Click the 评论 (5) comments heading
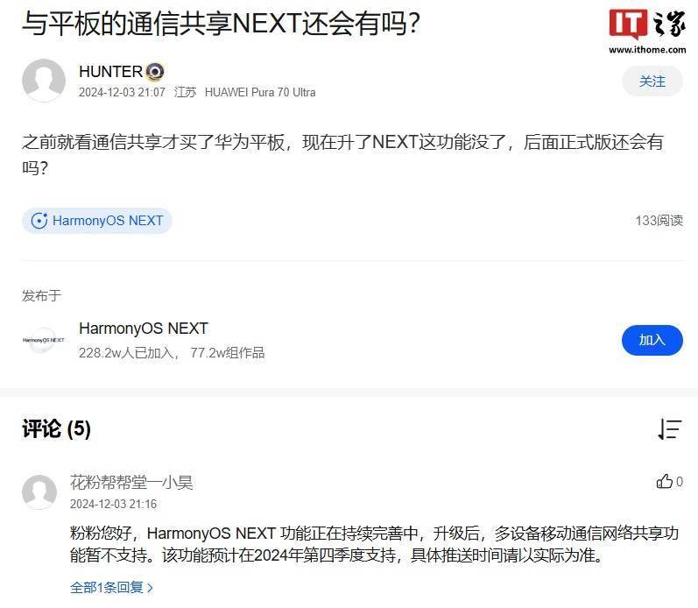The image size is (698, 608). pos(57,429)
